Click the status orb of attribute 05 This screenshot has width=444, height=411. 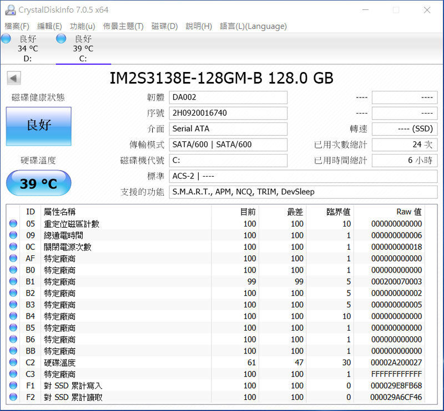13,224
